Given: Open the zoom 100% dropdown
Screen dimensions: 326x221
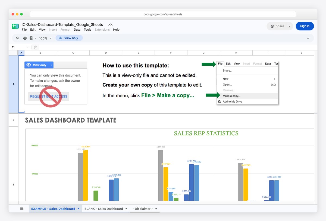Looking at the screenshot, I should point(45,38).
